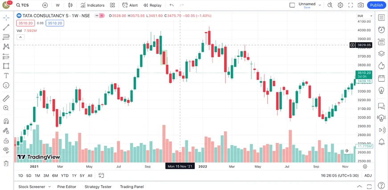The width and height of the screenshot is (388, 190).
Task: Open the alerts alarm-clock panel
Action: point(381,30)
